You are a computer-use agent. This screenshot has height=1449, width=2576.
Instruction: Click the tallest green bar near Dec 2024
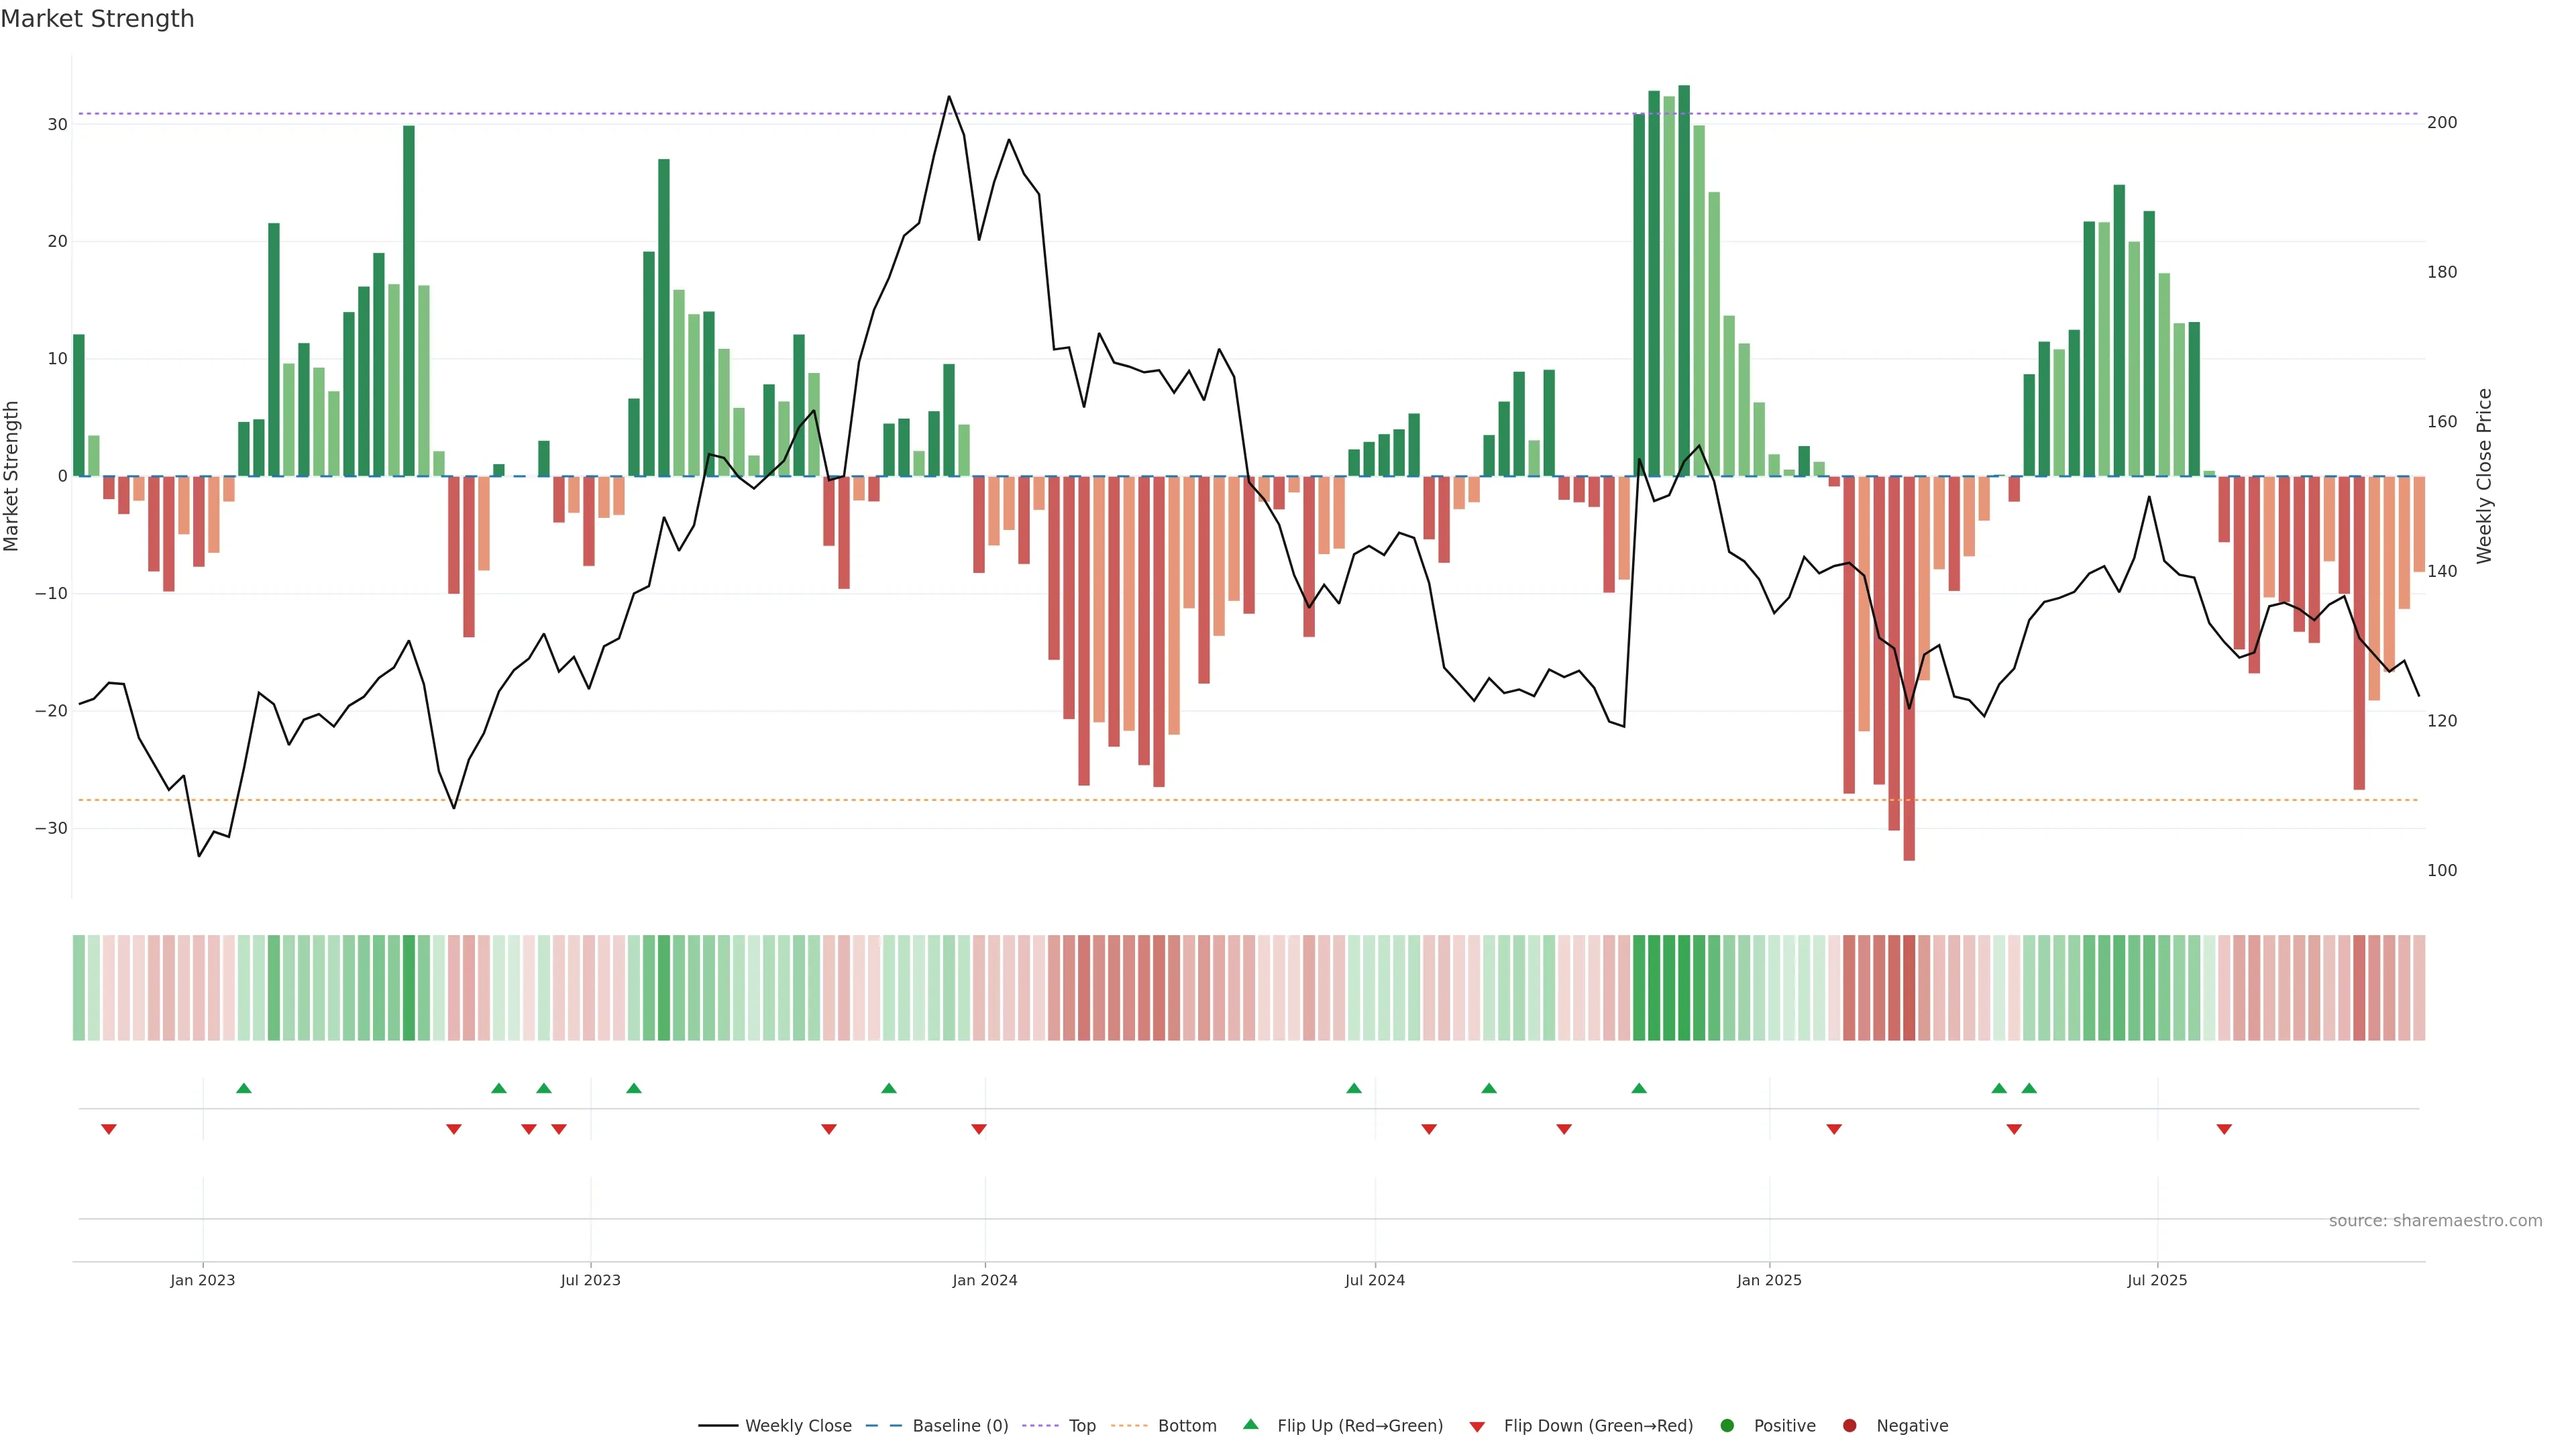click(1684, 280)
